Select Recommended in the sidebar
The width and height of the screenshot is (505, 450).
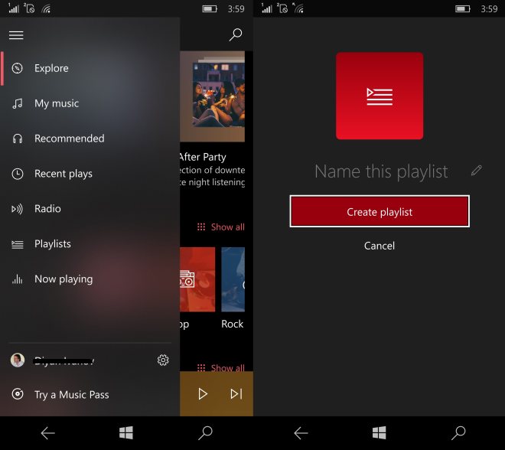pos(90,139)
